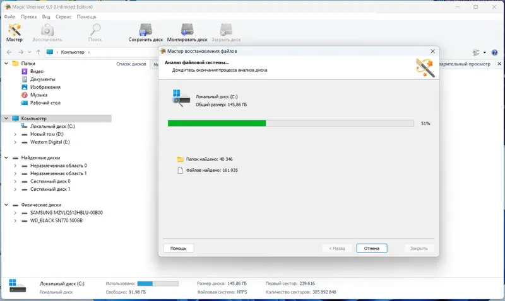
Task: Collapse the Компьютер tree group
Action: 6,118
